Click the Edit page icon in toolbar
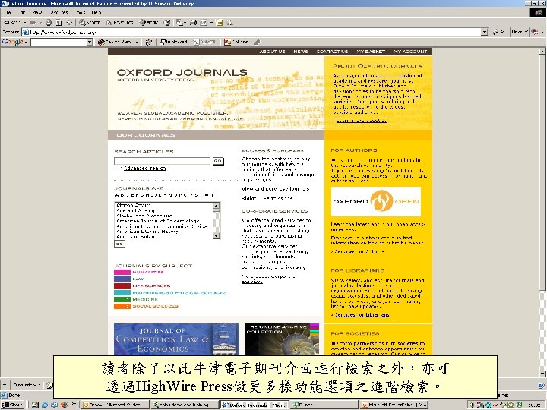This screenshot has width=547, height=410. [204, 22]
